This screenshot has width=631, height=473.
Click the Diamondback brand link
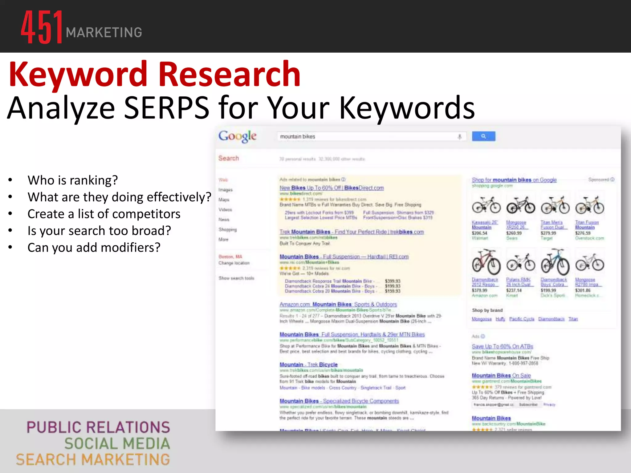(x=551, y=319)
